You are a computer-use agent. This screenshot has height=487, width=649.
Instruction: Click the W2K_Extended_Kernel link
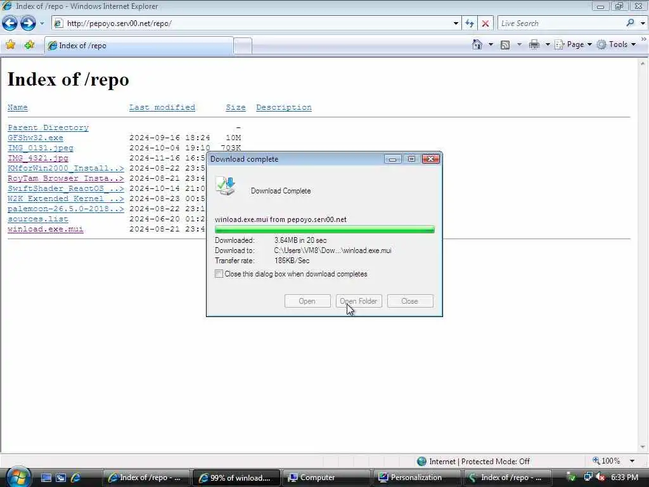pos(66,198)
